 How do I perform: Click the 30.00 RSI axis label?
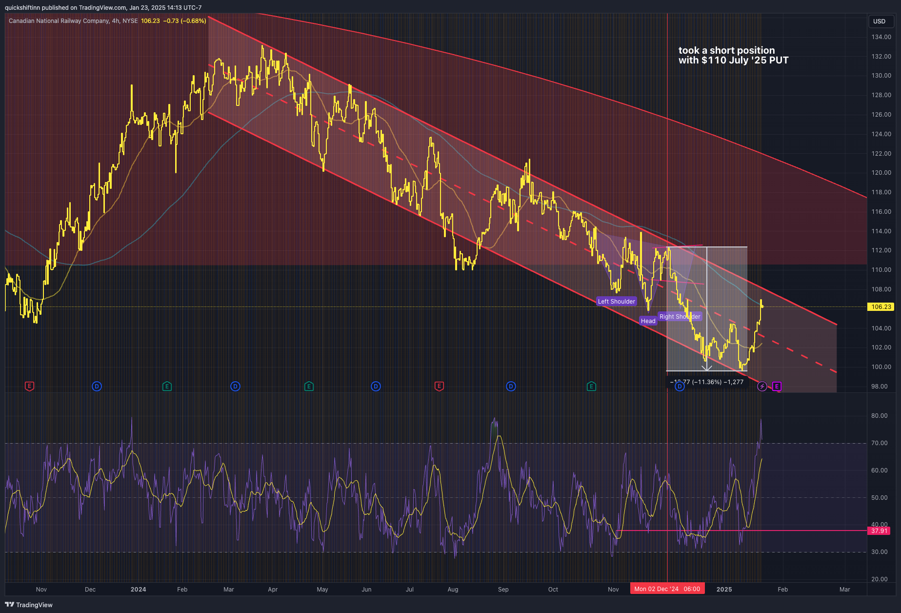click(880, 552)
